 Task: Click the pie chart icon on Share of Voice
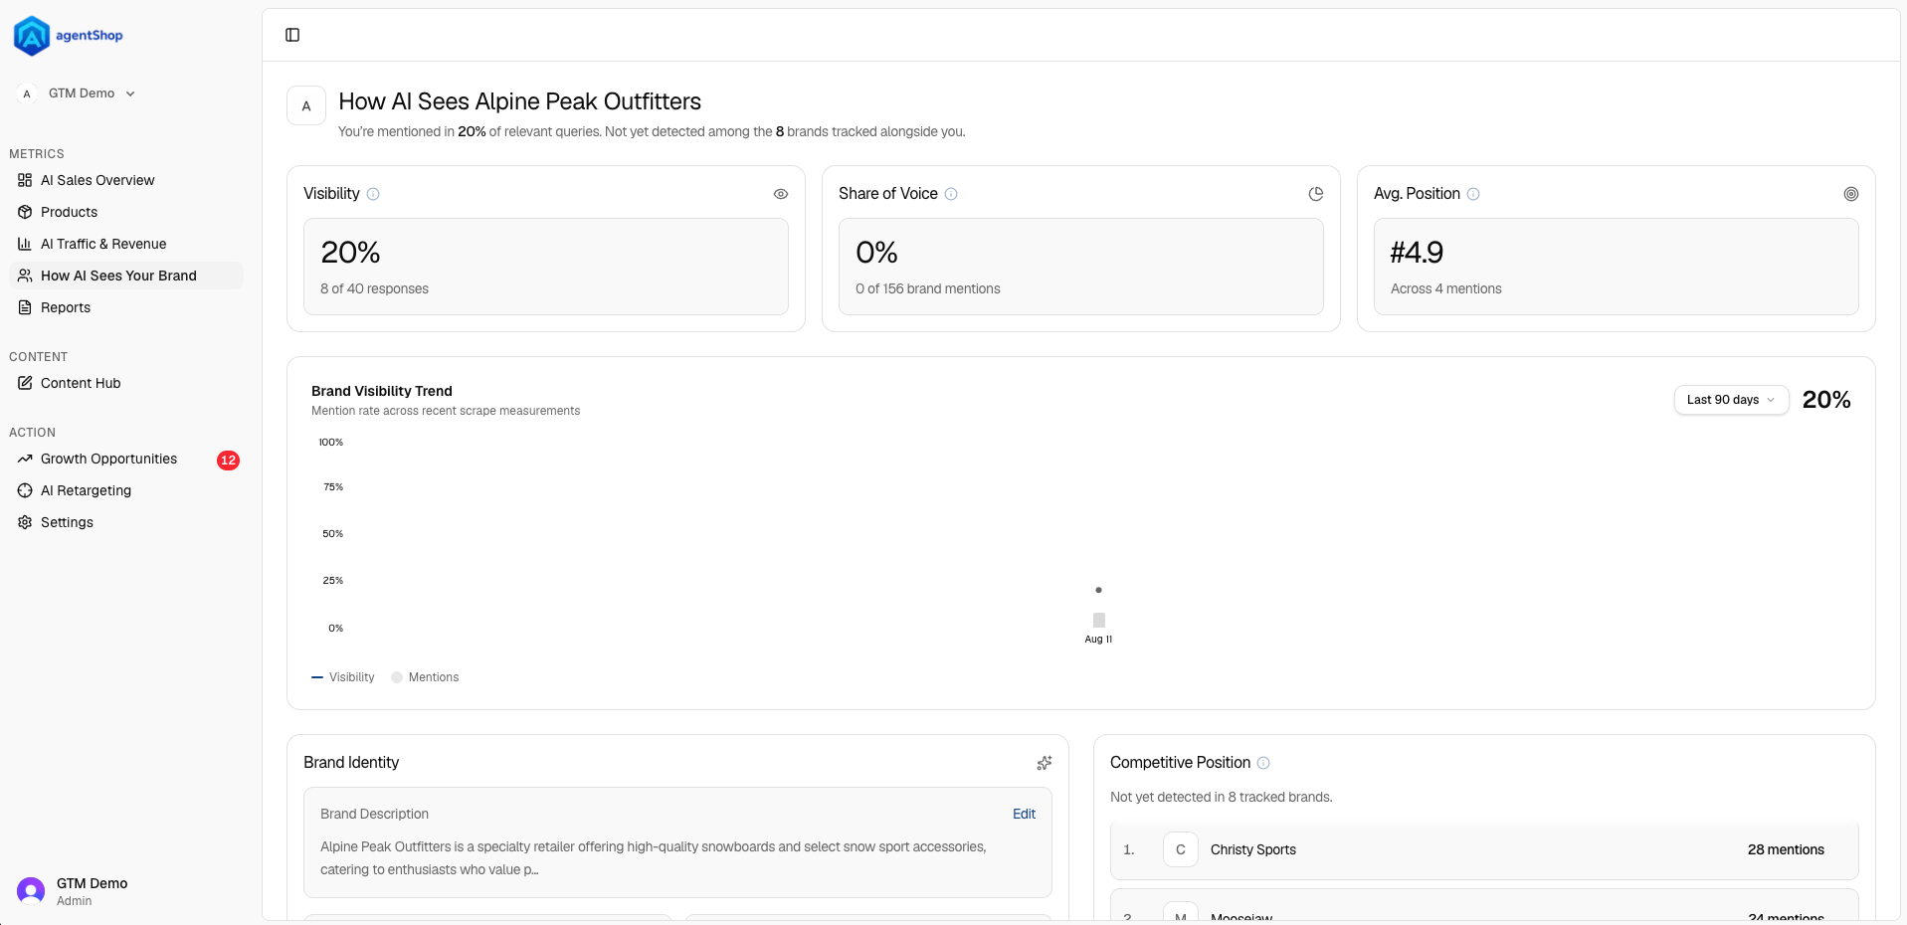pyautogui.click(x=1316, y=194)
